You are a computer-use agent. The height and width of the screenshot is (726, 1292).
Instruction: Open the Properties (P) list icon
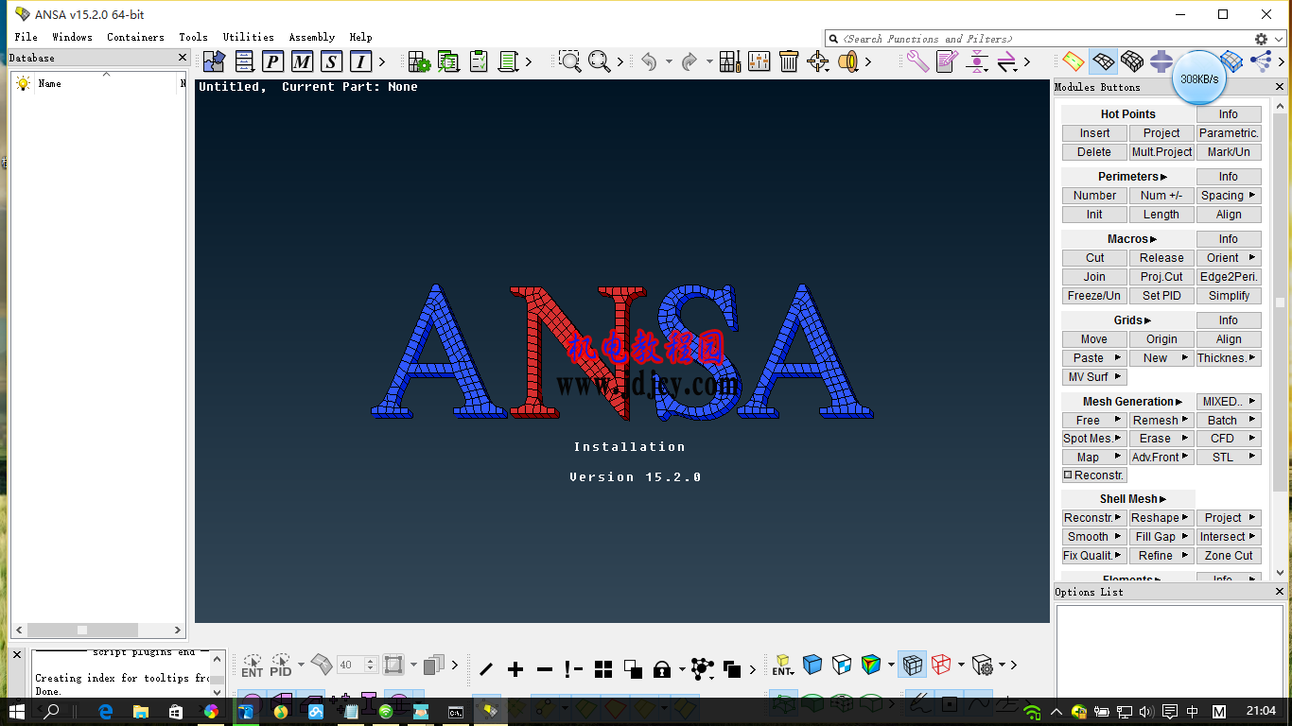coord(272,62)
